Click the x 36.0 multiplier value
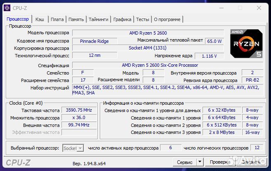This screenshot has height=171, width=271. [79, 117]
